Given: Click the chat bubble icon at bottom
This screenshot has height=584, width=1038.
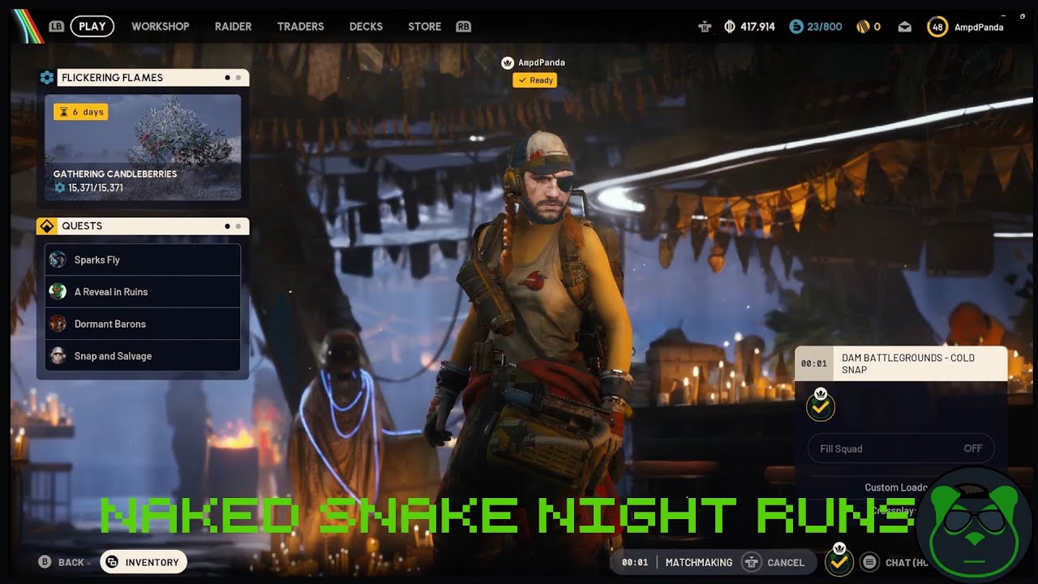Looking at the screenshot, I should (869, 562).
